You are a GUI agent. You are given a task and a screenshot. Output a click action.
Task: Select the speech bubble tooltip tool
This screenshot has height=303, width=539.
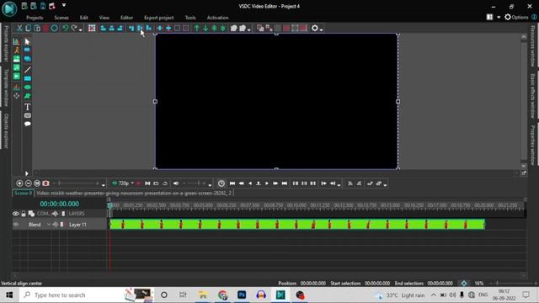[x=28, y=124]
